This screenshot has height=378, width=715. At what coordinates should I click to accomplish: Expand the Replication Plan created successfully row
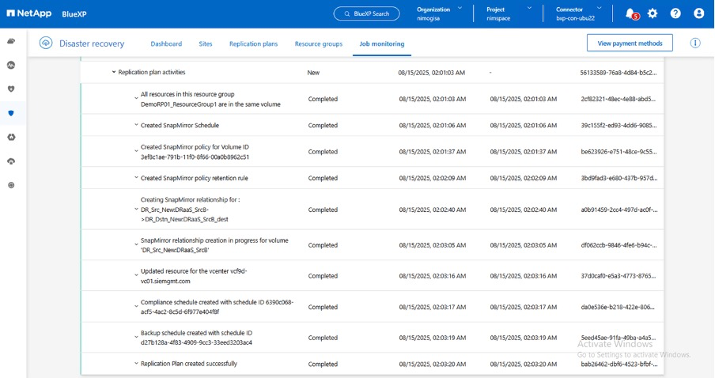tap(136, 364)
